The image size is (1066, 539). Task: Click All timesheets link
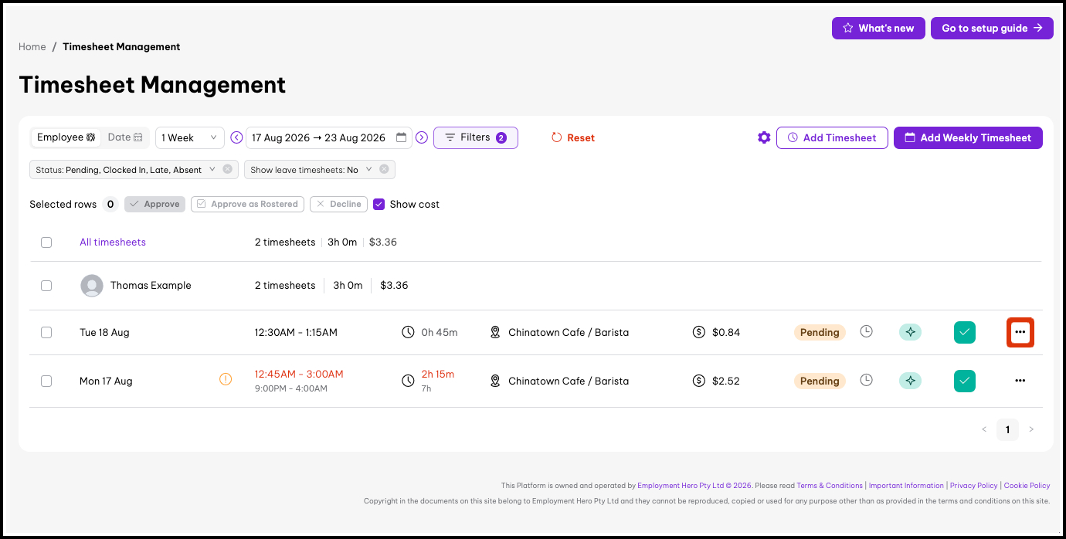click(113, 242)
